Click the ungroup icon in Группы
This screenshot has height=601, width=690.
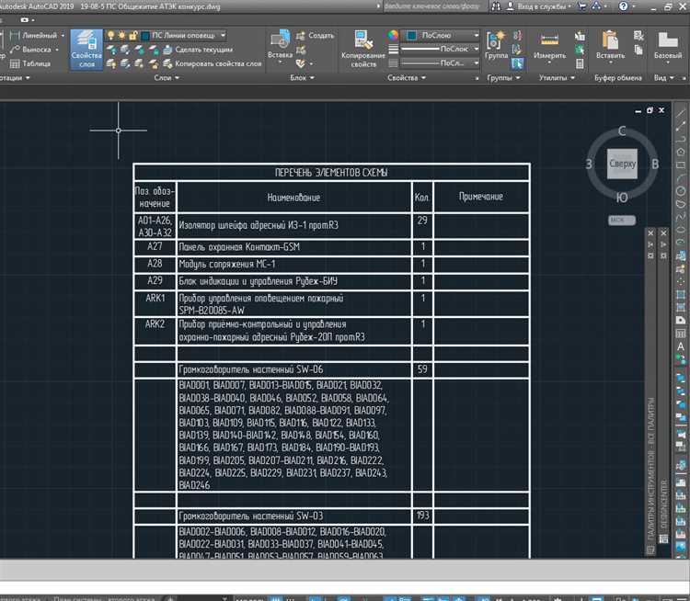click(517, 36)
